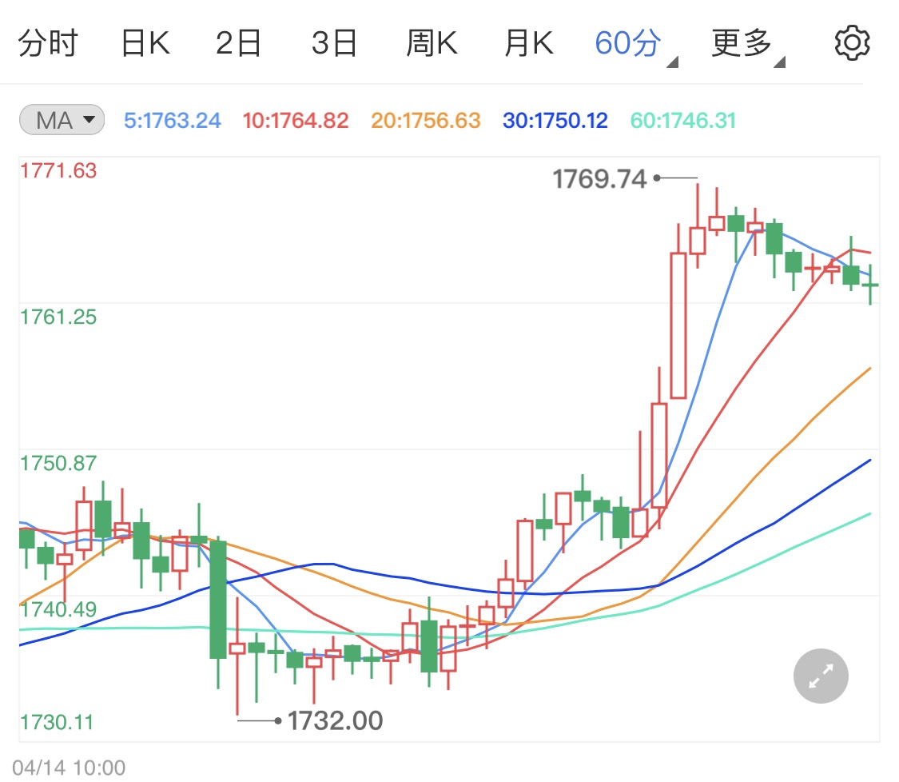This screenshot has width=899, height=782.
Task: Switch to the 分时 tab
Action: [48, 43]
